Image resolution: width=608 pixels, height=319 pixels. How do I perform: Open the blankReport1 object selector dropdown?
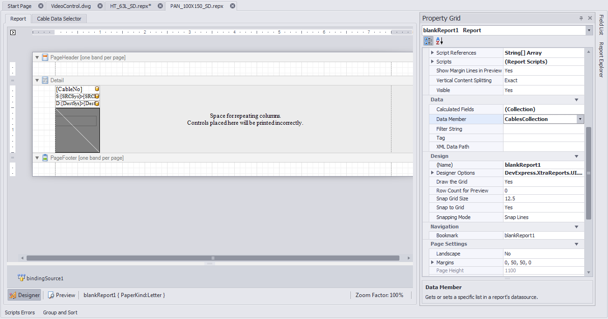click(x=588, y=30)
